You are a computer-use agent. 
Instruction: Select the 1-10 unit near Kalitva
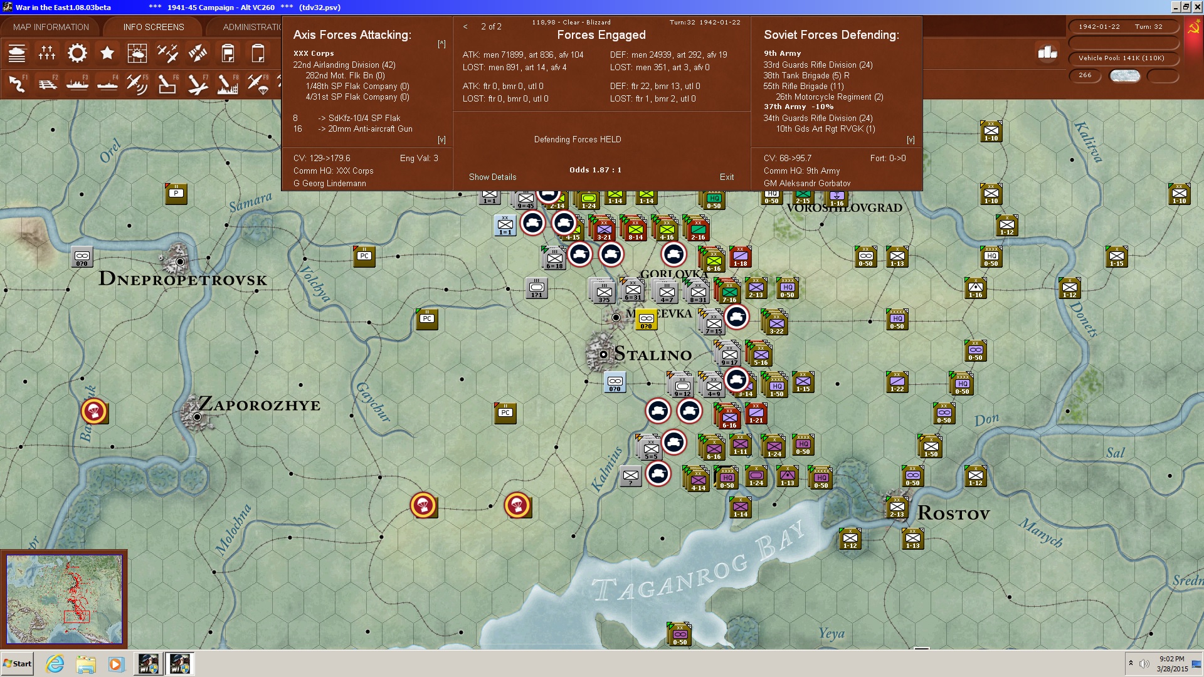(991, 132)
